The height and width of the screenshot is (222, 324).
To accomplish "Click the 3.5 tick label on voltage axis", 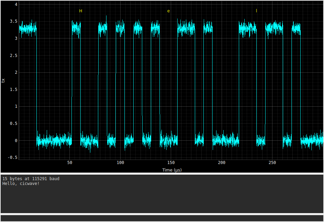I will coord(14,21).
